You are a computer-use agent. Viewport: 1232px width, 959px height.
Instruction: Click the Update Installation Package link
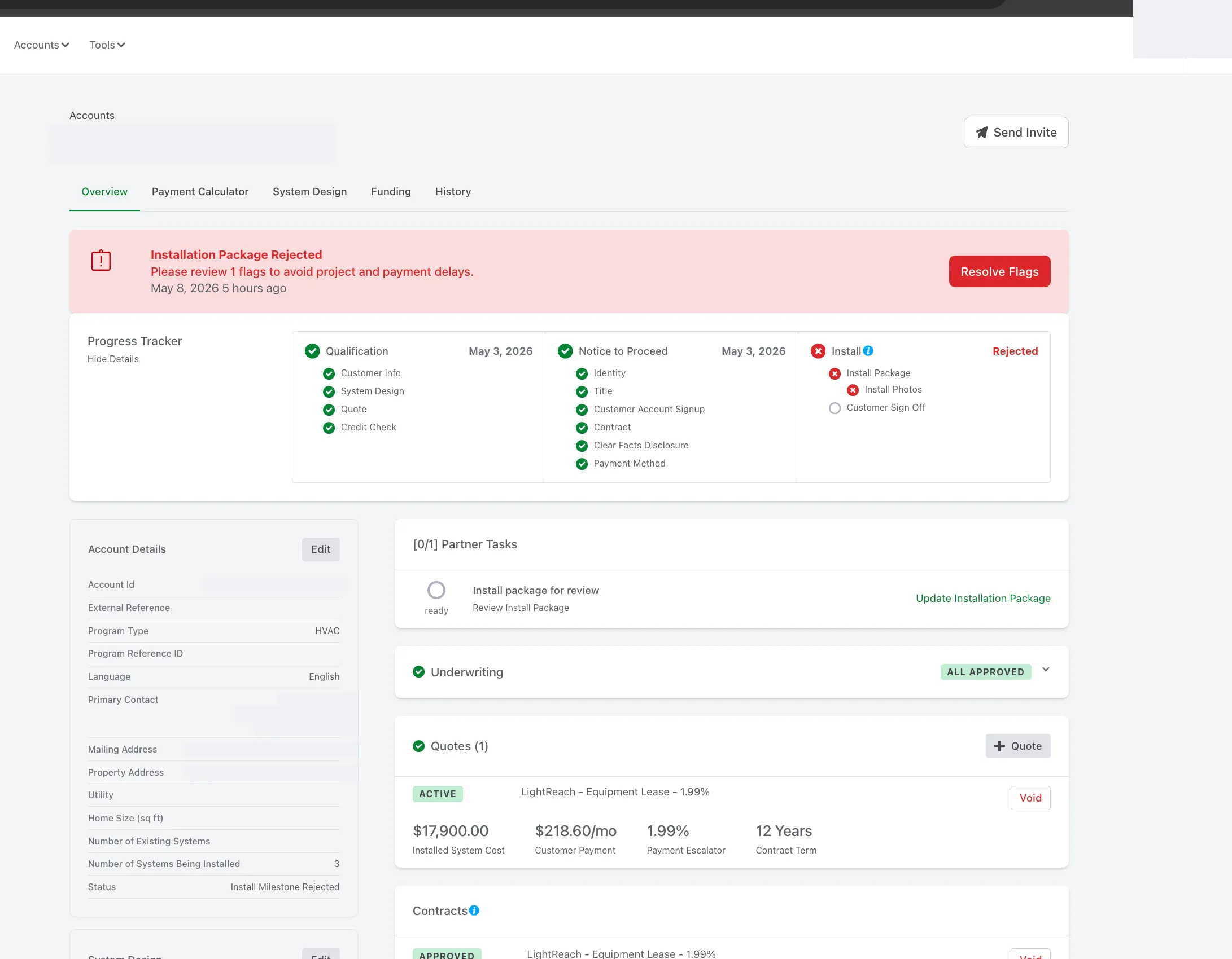(x=983, y=598)
